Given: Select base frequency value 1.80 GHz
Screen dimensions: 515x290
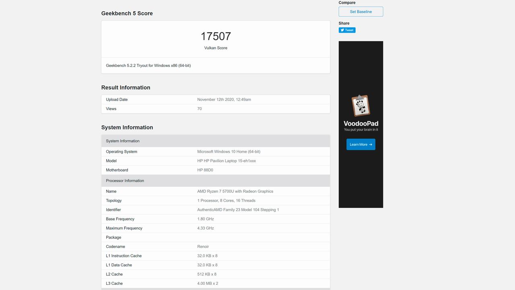Looking at the screenshot, I should [206, 219].
